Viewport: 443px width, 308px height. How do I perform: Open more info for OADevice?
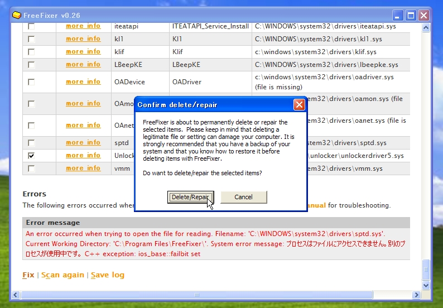(83, 81)
